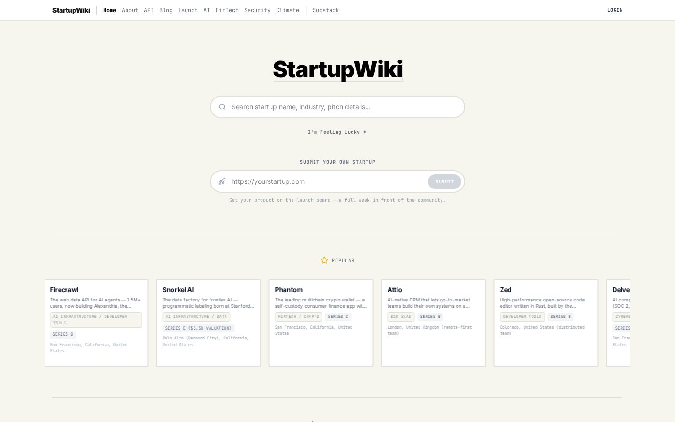The height and width of the screenshot is (422, 675).
Task: Click the B2B SaaS tag
Action: (x=401, y=316)
